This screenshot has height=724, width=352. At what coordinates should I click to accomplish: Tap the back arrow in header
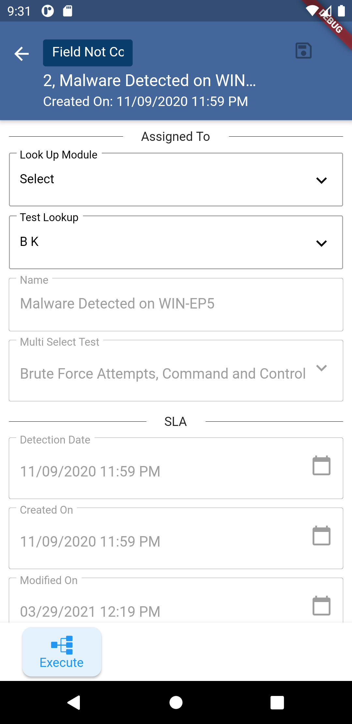click(x=22, y=54)
